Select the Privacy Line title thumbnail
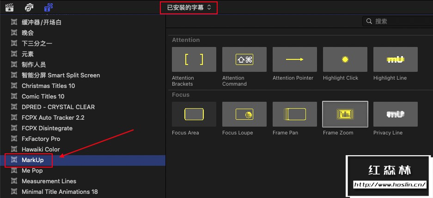The image size is (433, 198). pyautogui.click(x=396, y=114)
